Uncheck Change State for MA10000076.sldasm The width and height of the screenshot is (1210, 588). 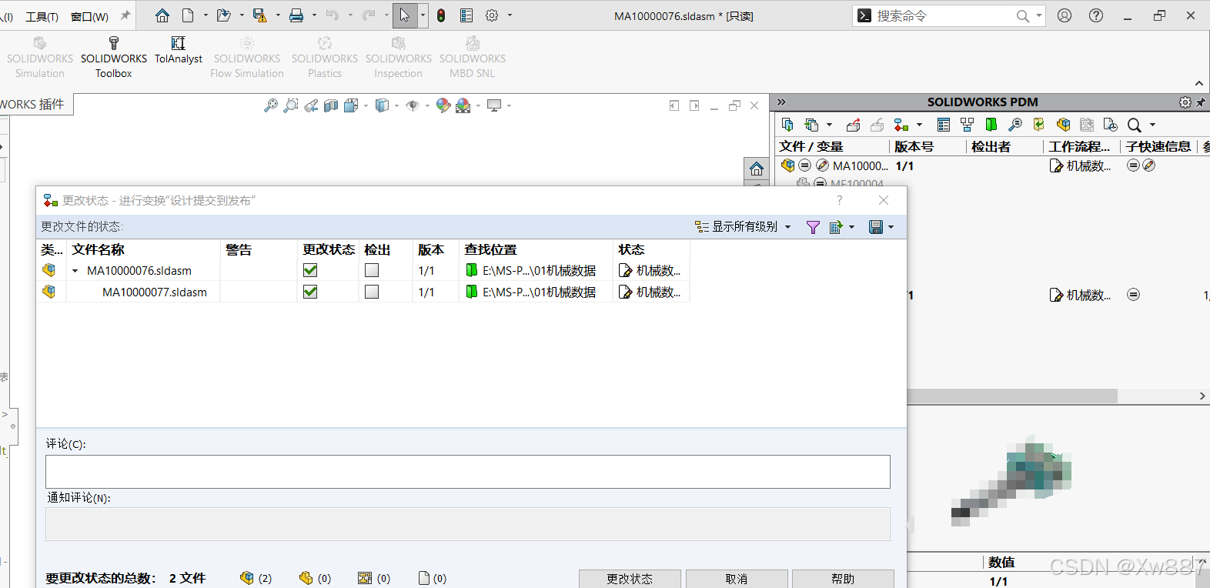pyautogui.click(x=310, y=270)
